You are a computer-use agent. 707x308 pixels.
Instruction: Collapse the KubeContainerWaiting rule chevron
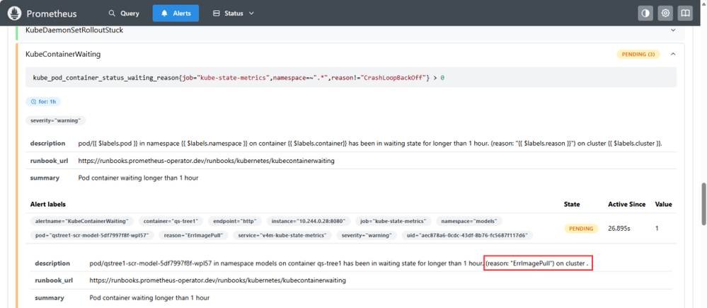coord(673,54)
